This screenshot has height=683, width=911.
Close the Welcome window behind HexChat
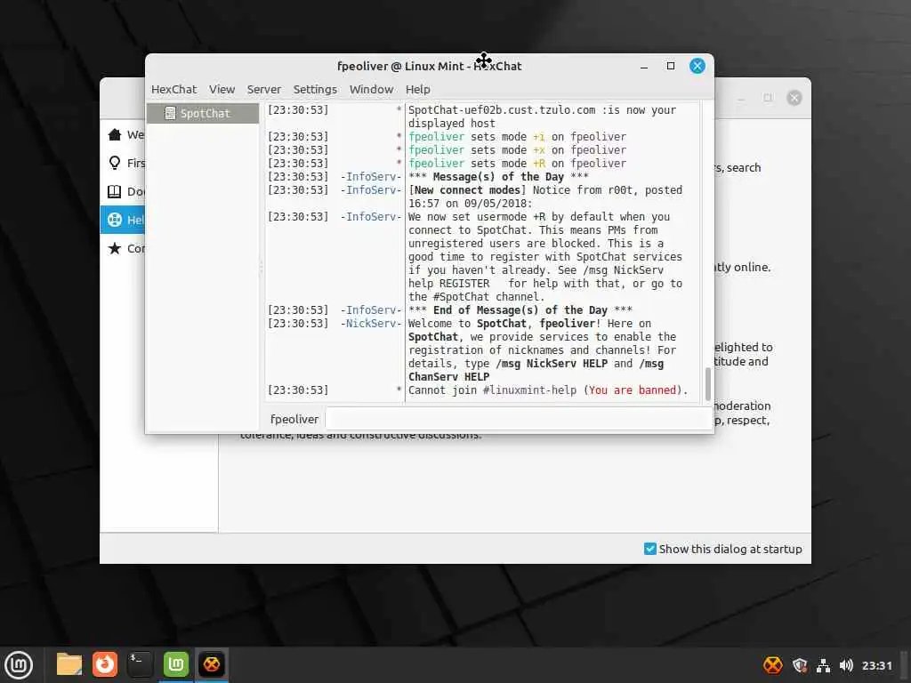[794, 98]
